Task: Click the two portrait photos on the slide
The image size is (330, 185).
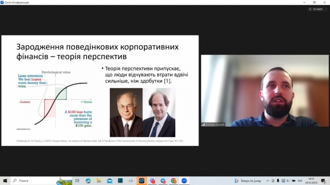Action: coord(142,113)
